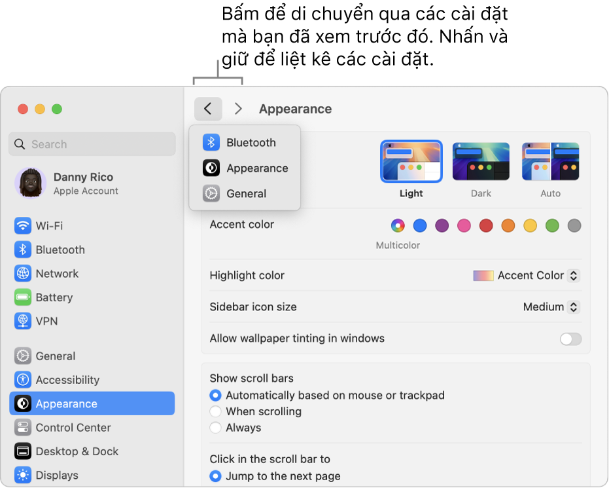Click the General gear icon in sidebar

[x=23, y=356]
